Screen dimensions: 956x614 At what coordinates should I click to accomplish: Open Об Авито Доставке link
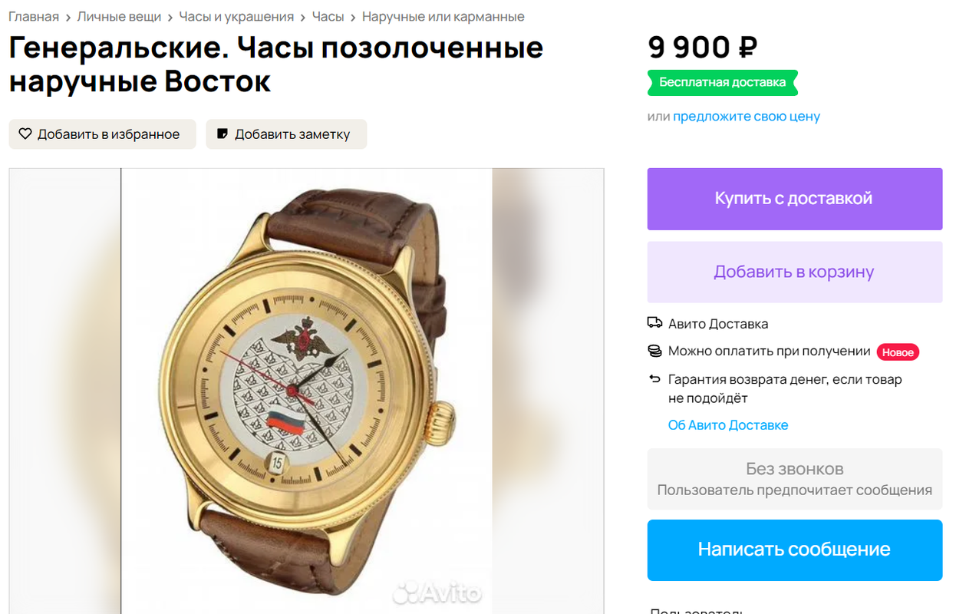pyautogui.click(x=728, y=424)
